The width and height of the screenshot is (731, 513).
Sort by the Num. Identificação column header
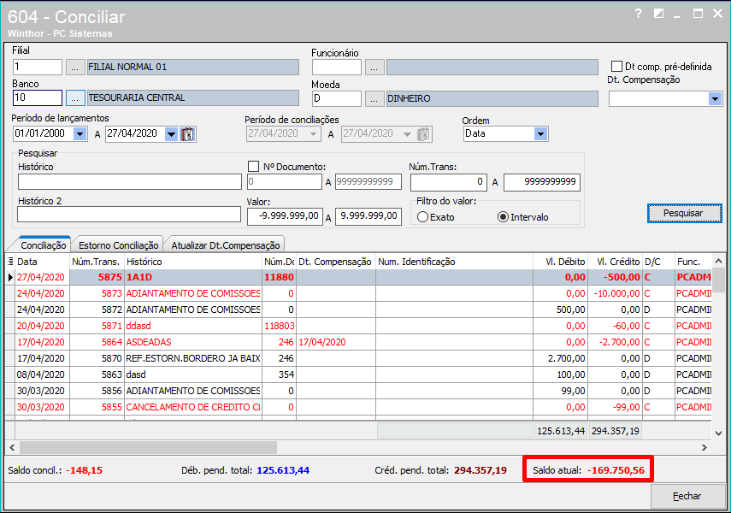point(454,262)
